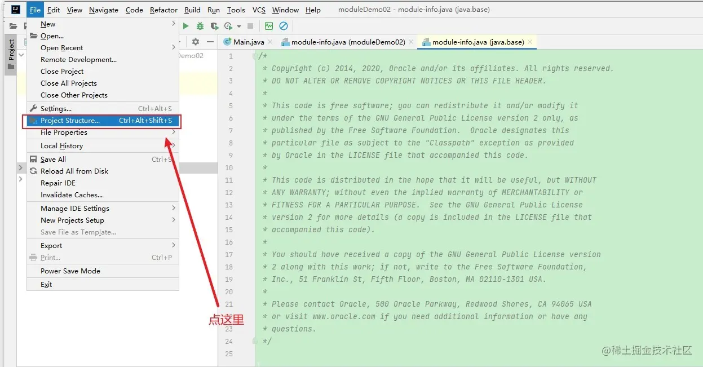Image resolution: width=703 pixels, height=367 pixels.
Task: Click fold end marker at line 24
Action: (x=254, y=341)
